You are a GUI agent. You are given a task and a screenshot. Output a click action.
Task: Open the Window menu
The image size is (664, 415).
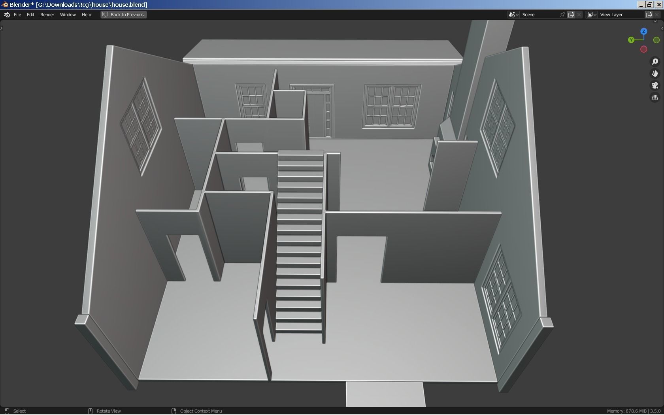click(x=68, y=15)
